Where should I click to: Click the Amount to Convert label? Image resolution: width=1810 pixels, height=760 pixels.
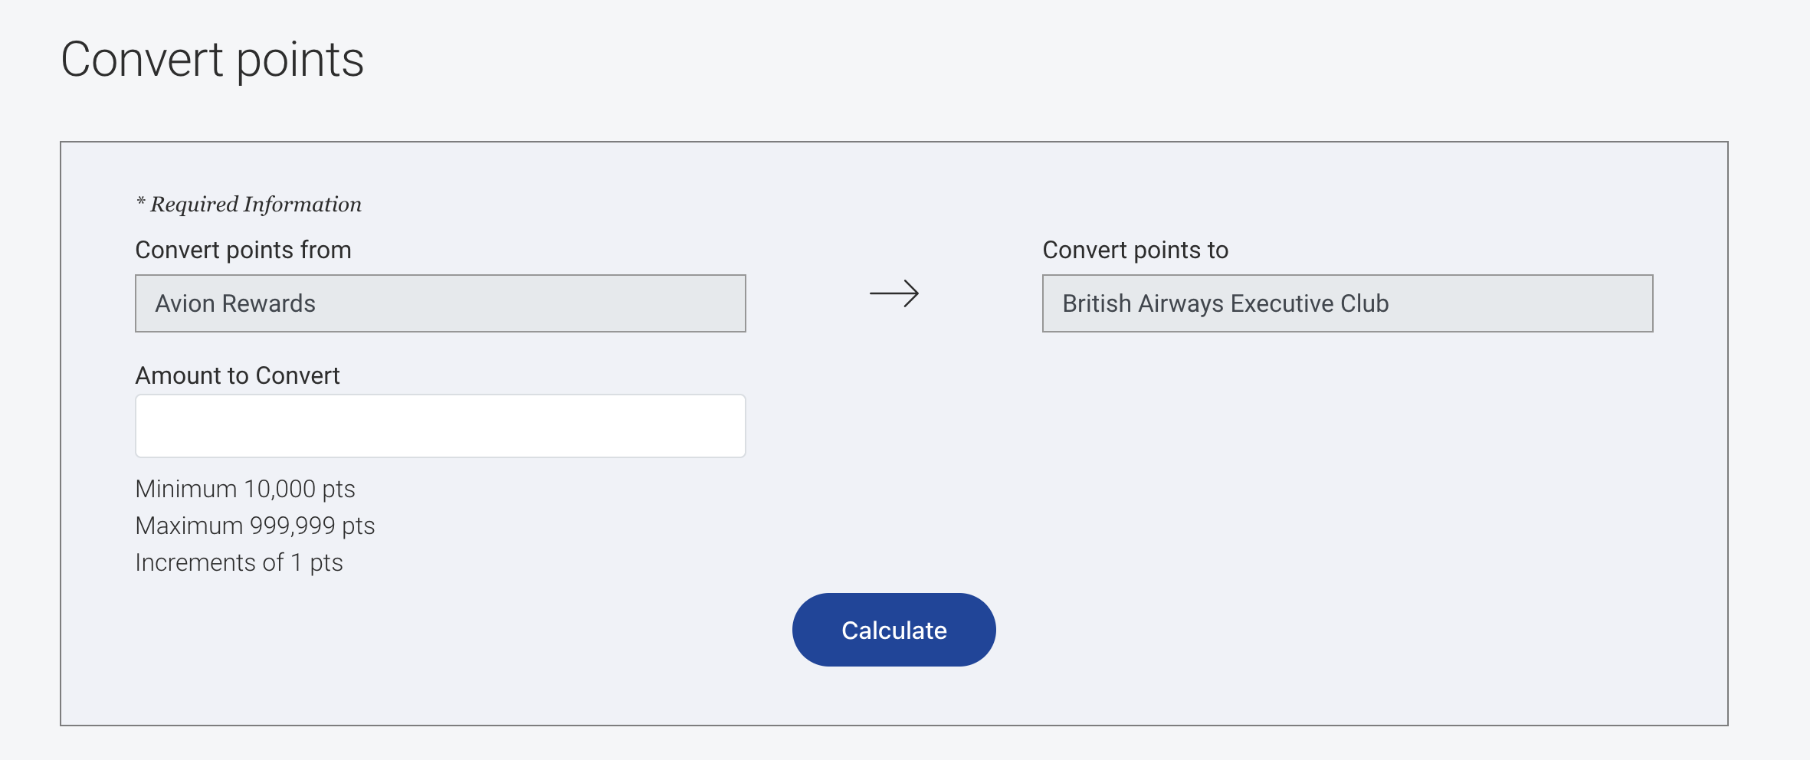pyautogui.click(x=237, y=375)
